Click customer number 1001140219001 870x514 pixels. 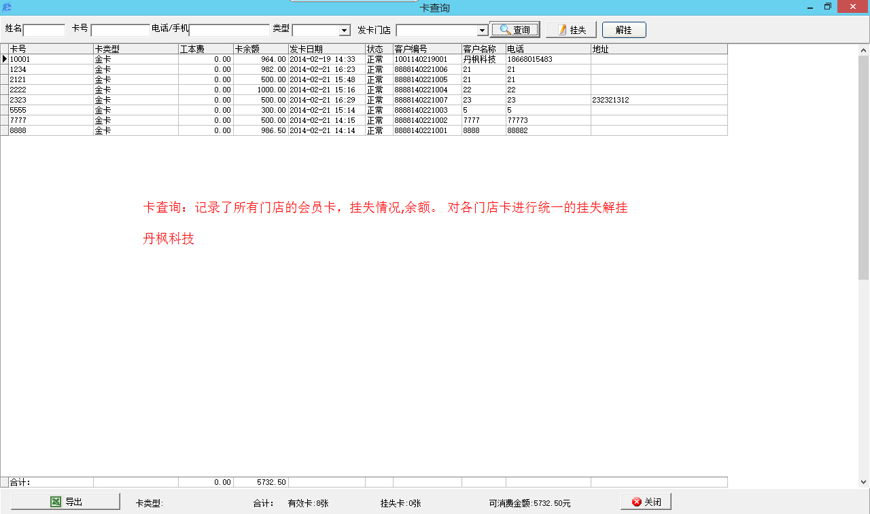tap(428, 59)
